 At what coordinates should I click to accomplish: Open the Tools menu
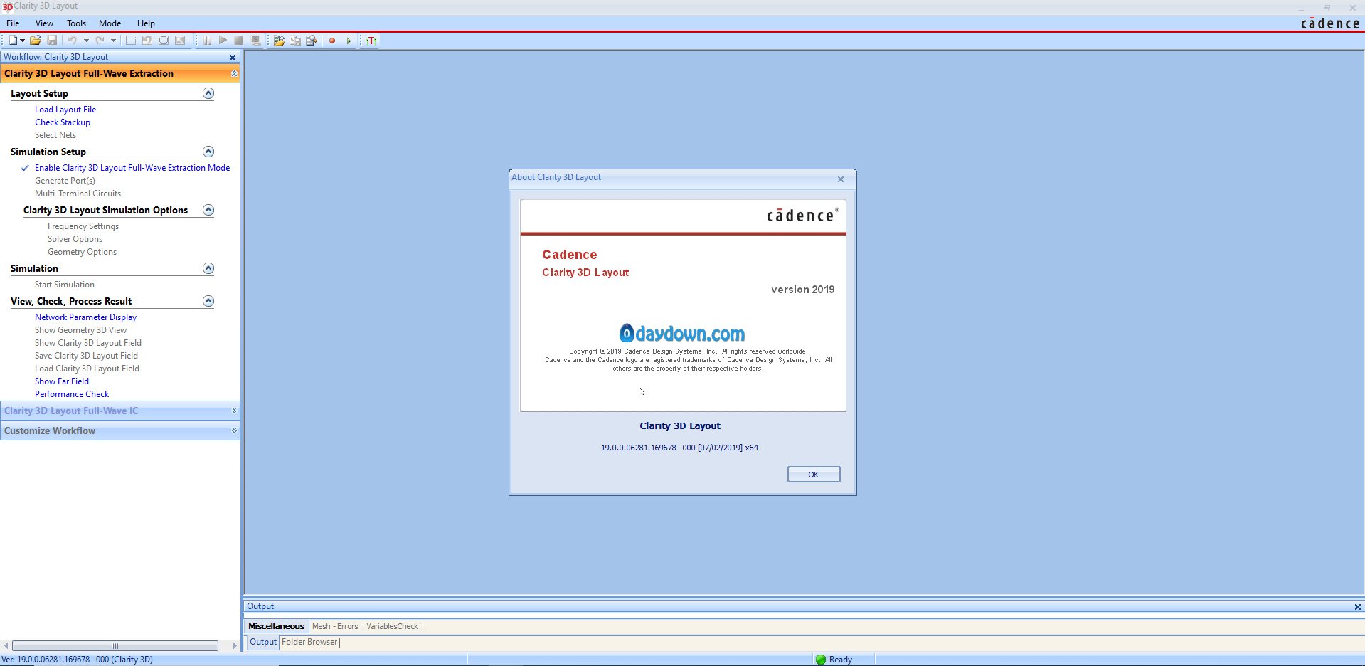click(x=76, y=23)
